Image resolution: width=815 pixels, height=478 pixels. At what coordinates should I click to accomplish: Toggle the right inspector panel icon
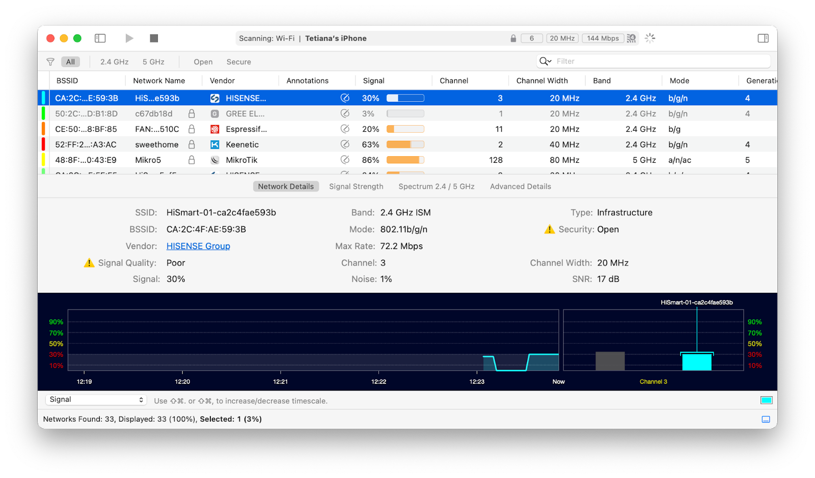pyautogui.click(x=763, y=38)
